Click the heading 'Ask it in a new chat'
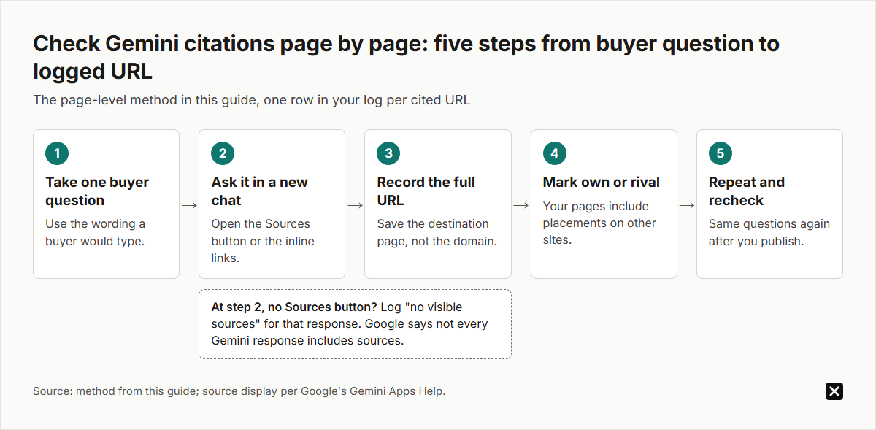This screenshot has height=430, width=876. pyautogui.click(x=260, y=191)
